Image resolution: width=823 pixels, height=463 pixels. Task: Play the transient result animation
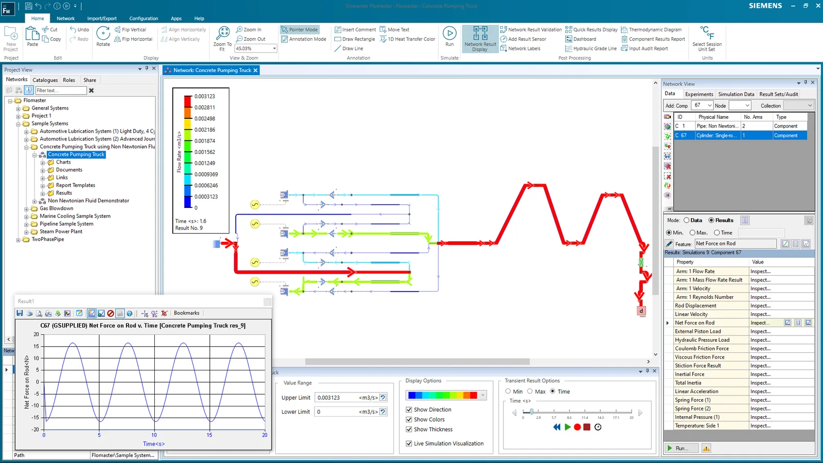coord(567,427)
